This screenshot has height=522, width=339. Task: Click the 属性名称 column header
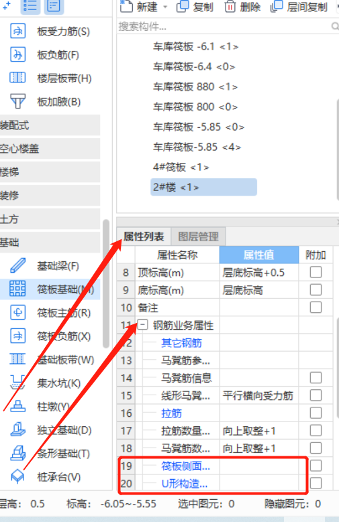(177, 255)
